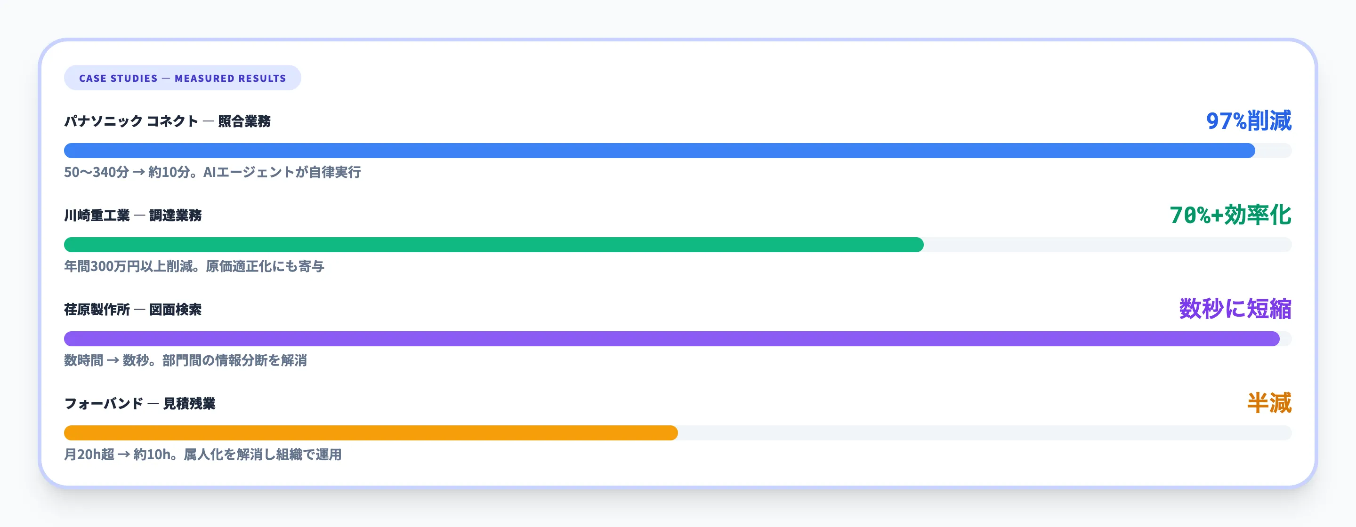Viewport: 1356px width, 527px height.
Task: Click the purple filled progress bar
Action: pos(671,339)
